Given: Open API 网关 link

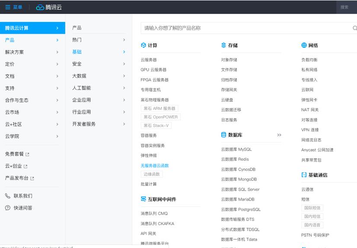Looking at the screenshot, I should [148, 234].
